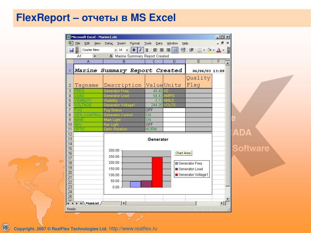Open Font Color dropdown arrow
Screen dimensions: 311x233
coord(223,50)
